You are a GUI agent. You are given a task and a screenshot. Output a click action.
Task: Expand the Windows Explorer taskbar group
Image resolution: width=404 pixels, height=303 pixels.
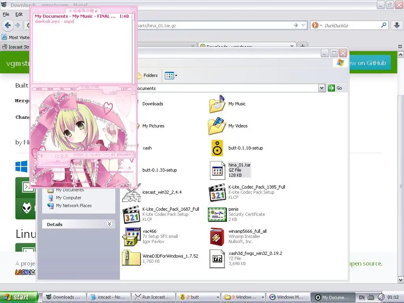(262, 297)
